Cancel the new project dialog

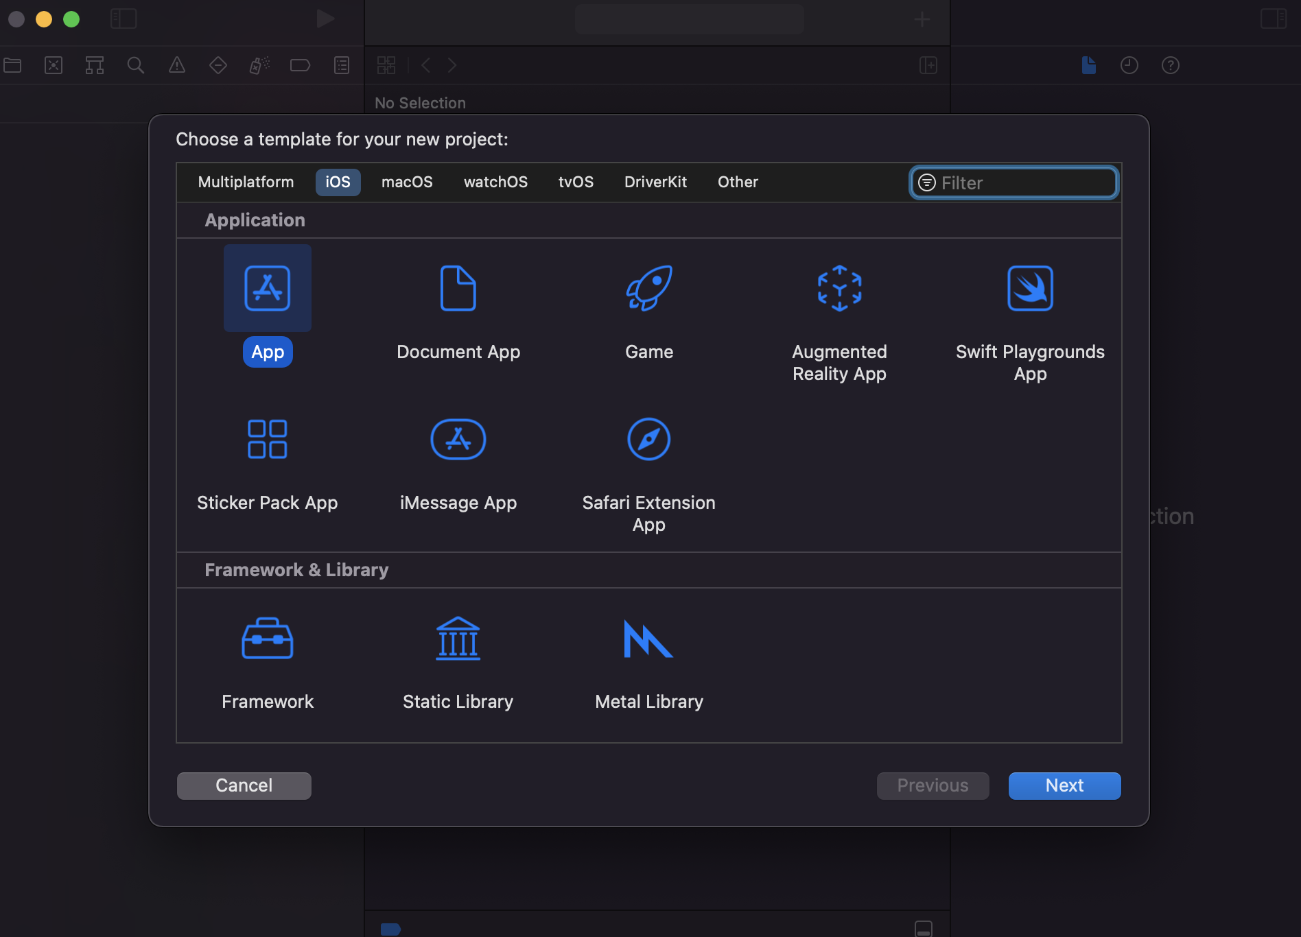[244, 785]
